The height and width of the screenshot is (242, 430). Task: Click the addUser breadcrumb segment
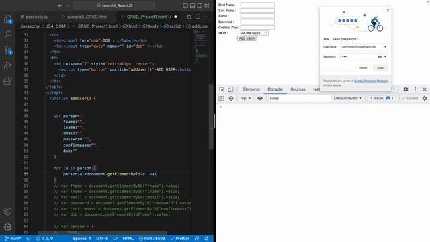[x=198, y=26]
